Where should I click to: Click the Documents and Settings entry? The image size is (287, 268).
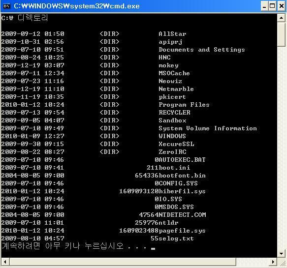pyautogui.click(x=202, y=50)
